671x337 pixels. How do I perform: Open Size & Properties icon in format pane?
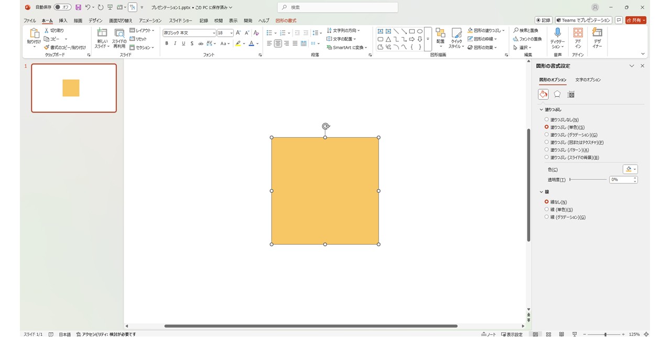tap(571, 94)
